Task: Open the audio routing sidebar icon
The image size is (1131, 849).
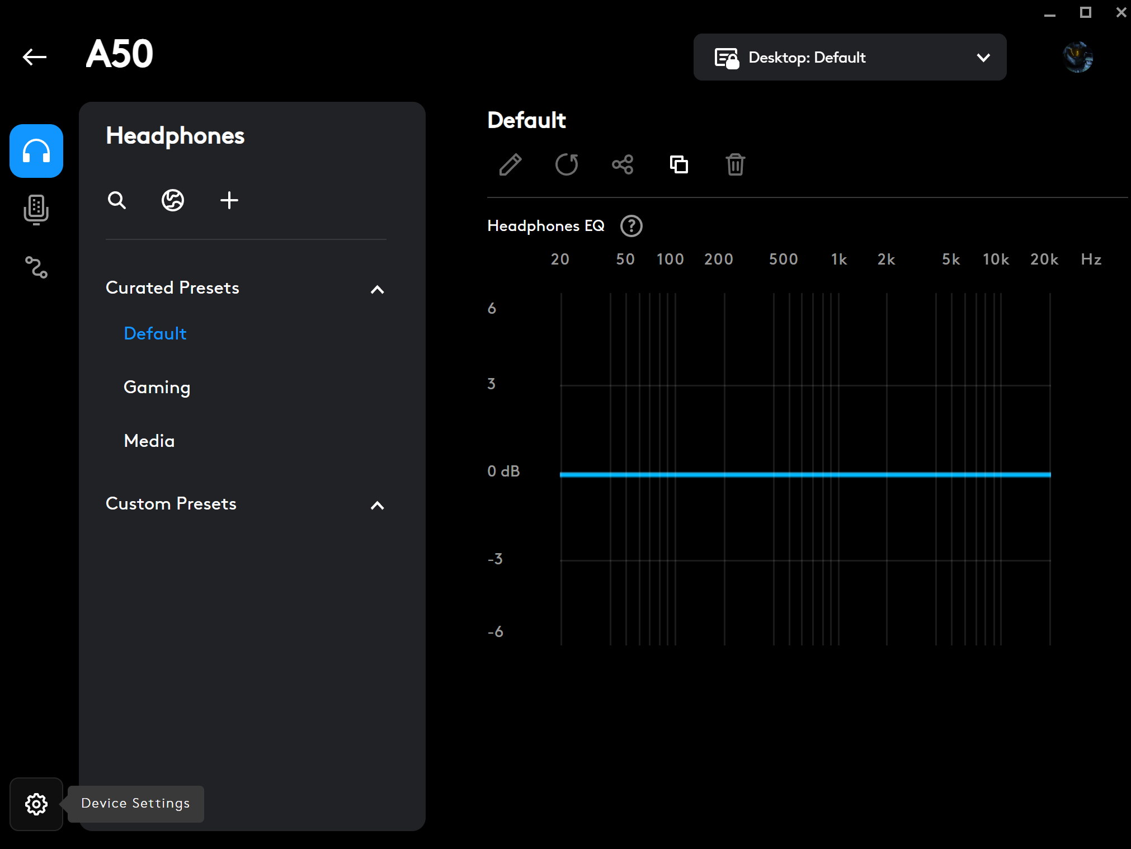Action: 36,267
